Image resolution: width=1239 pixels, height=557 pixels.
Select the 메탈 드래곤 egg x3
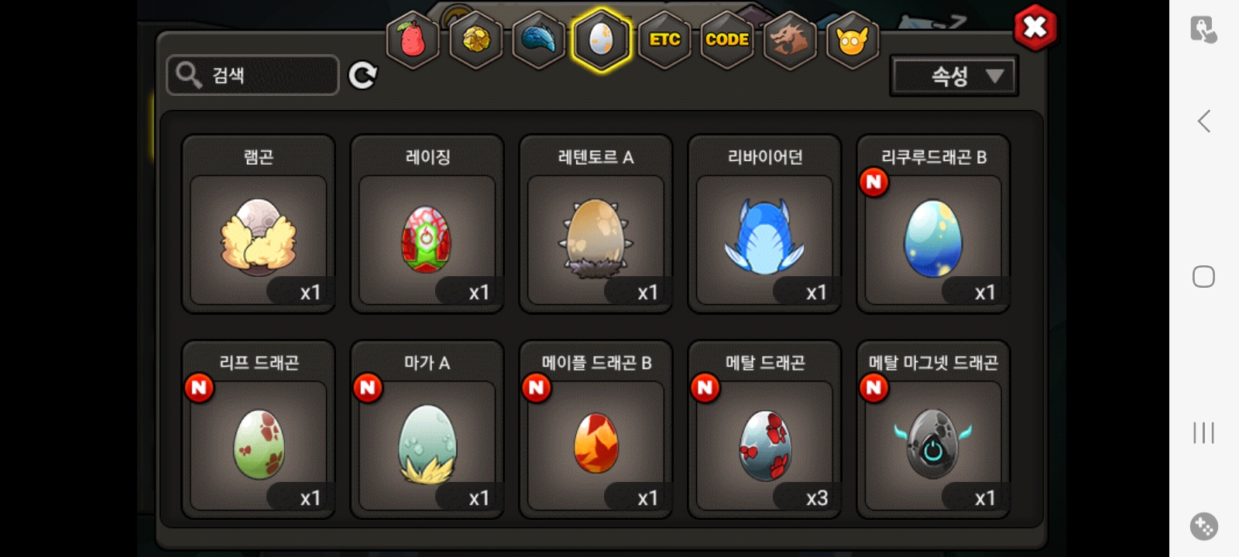pyautogui.click(x=765, y=429)
